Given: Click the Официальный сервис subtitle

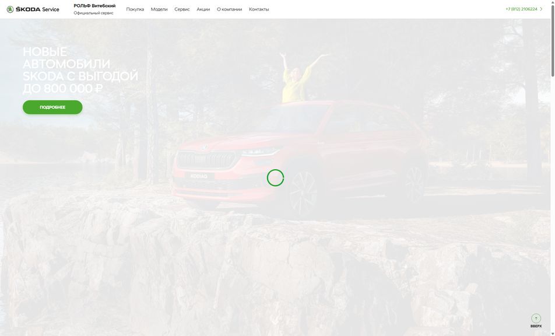Looking at the screenshot, I should (x=93, y=13).
